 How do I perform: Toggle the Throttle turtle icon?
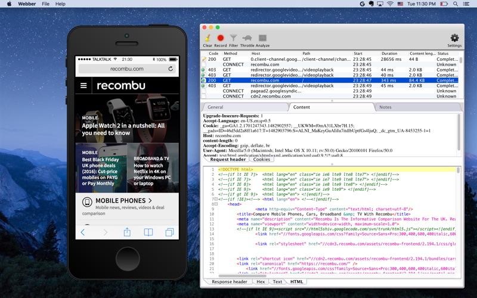point(247,38)
